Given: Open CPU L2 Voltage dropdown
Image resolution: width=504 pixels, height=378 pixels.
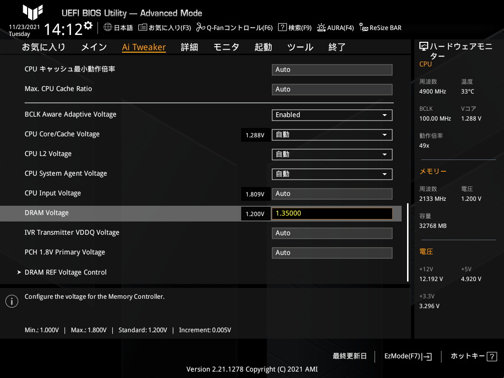Looking at the screenshot, I should (332, 155).
